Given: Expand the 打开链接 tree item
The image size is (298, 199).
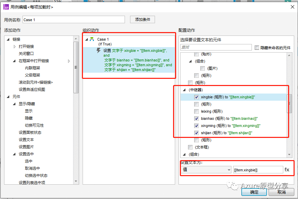Looking at the screenshot, I should coord(15,46).
